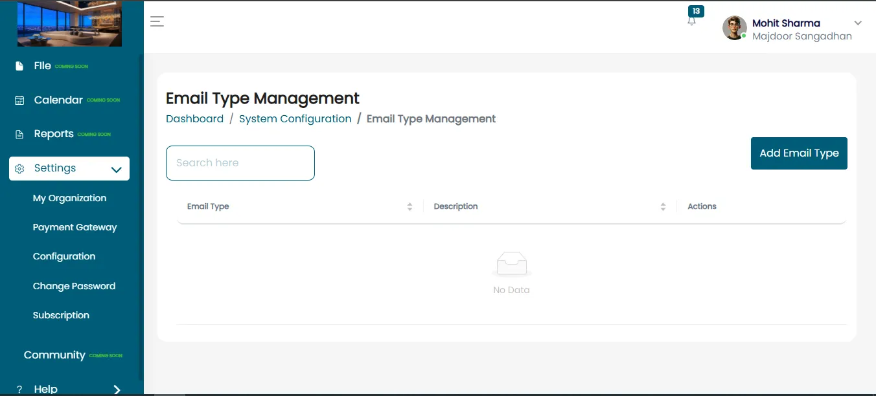Open the Reports menu item
Viewport: 876px width, 396px height.
point(54,134)
